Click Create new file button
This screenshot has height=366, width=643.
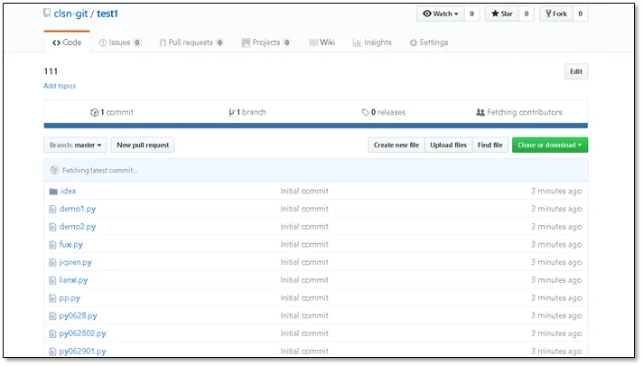tap(396, 145)
